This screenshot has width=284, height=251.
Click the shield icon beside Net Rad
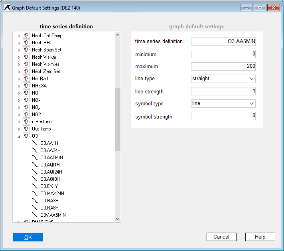click(x=26, y=79)
